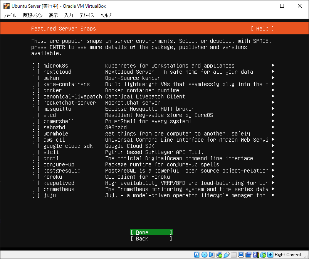
Task: Open the installer Help button
Action: (x=262, y=29)
